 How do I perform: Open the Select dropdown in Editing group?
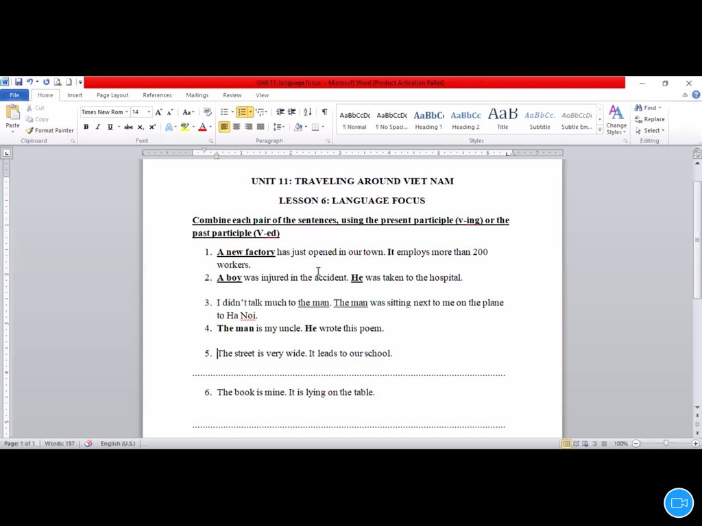coord(650,131)
